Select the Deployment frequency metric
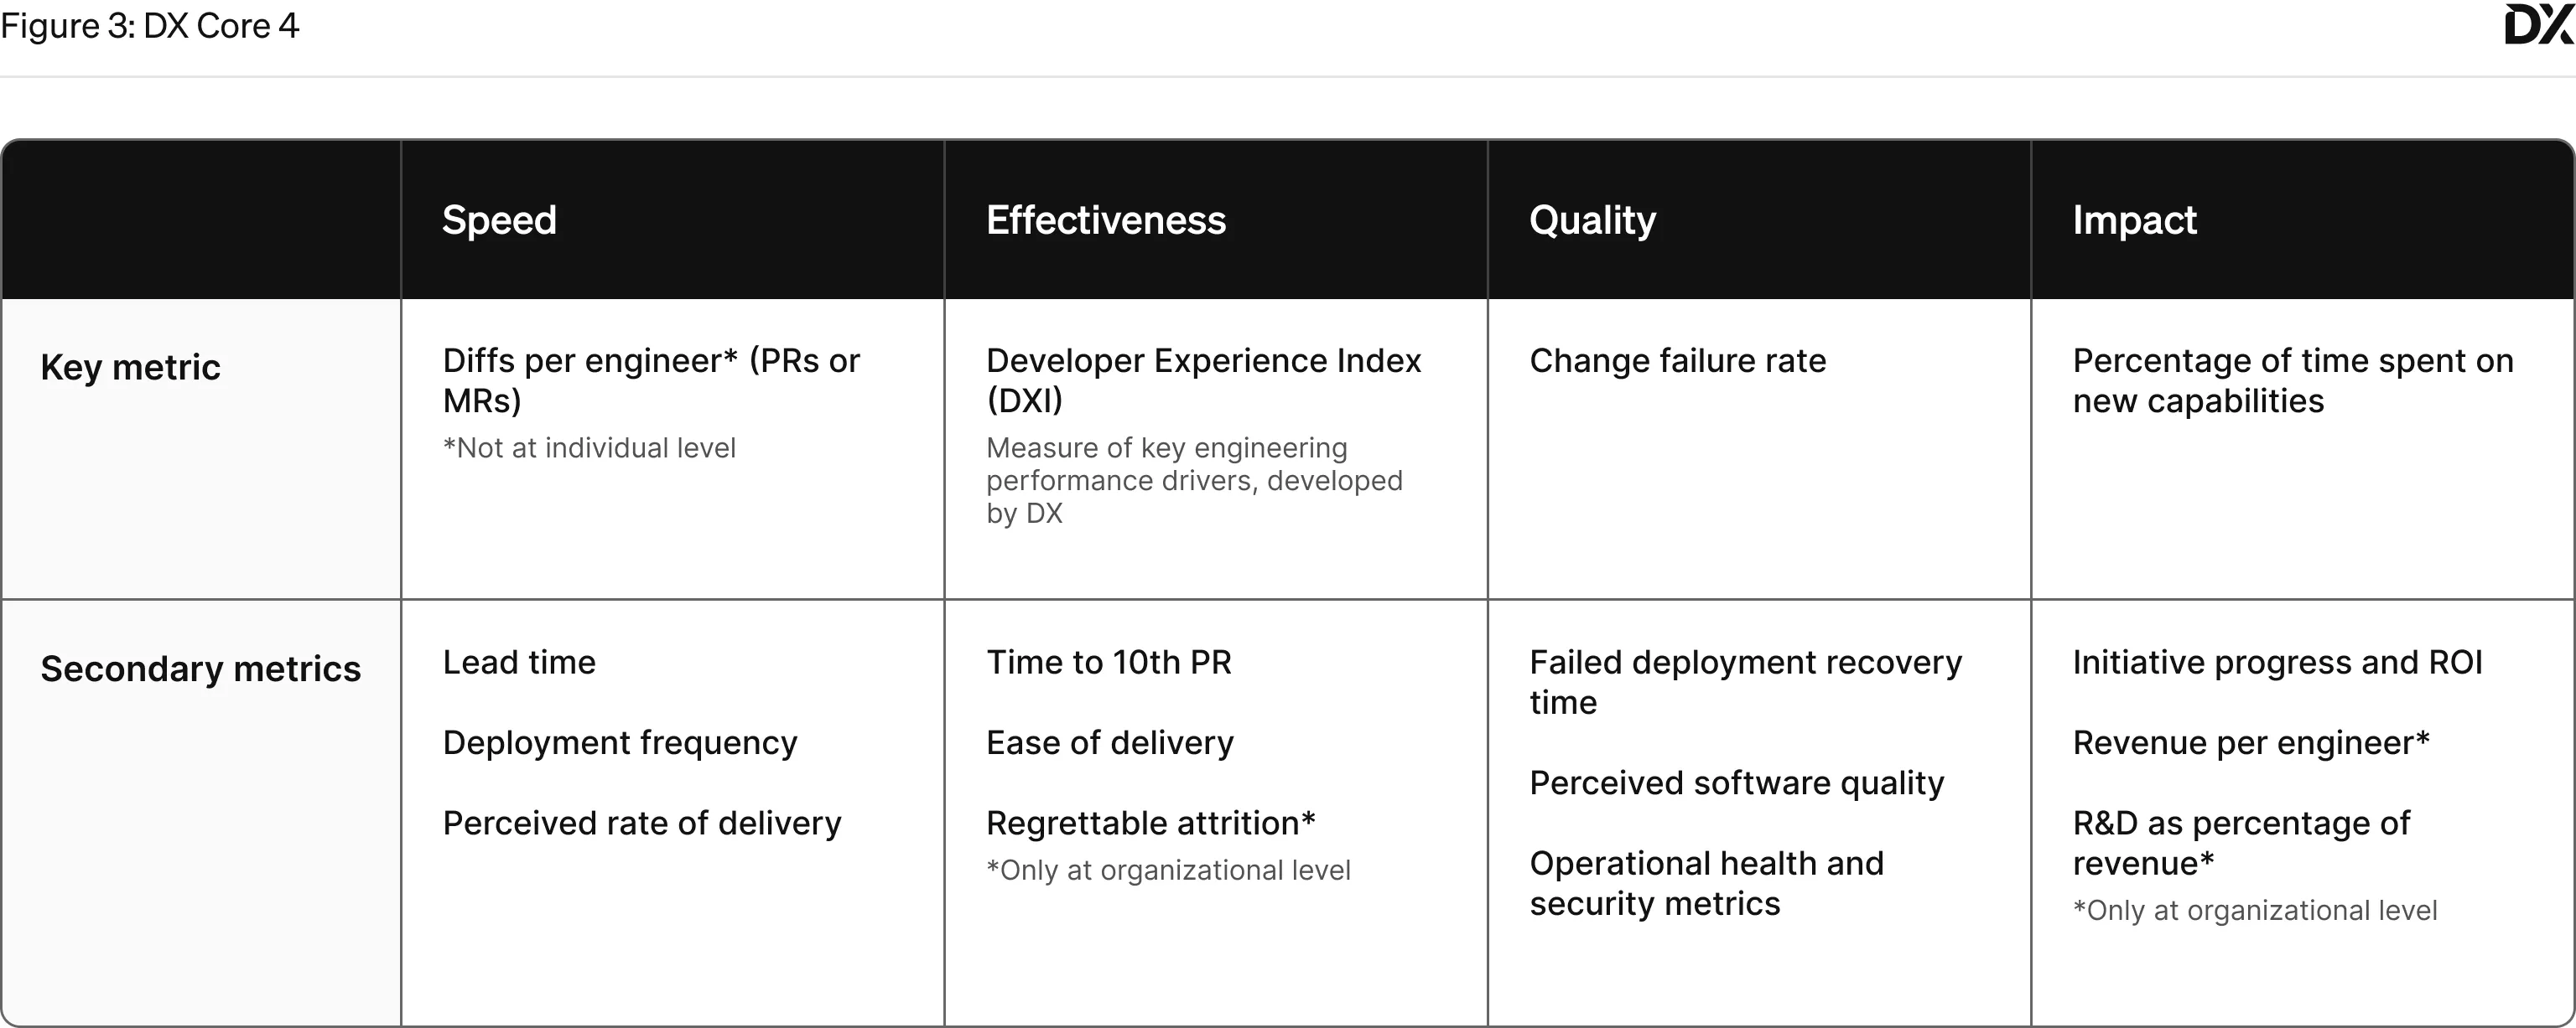 coord(620,743)
